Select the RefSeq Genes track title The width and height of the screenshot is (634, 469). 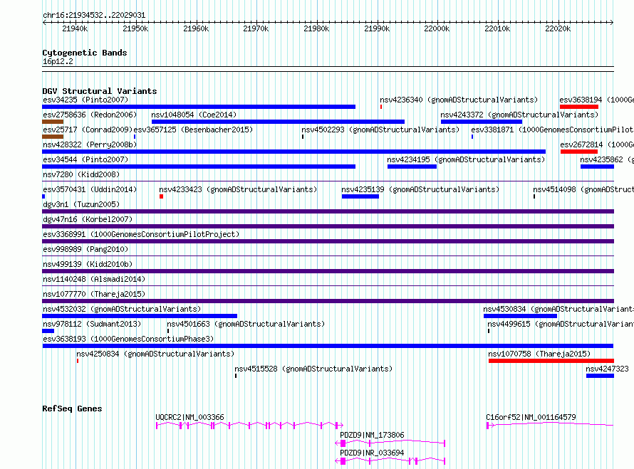(x=72, y=409)
